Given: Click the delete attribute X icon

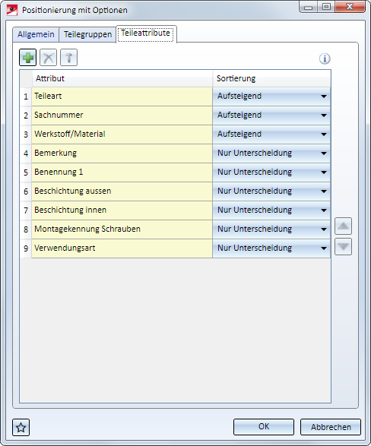Looking at the screenshot, I should pyautogui.click(x=48, y=58).
